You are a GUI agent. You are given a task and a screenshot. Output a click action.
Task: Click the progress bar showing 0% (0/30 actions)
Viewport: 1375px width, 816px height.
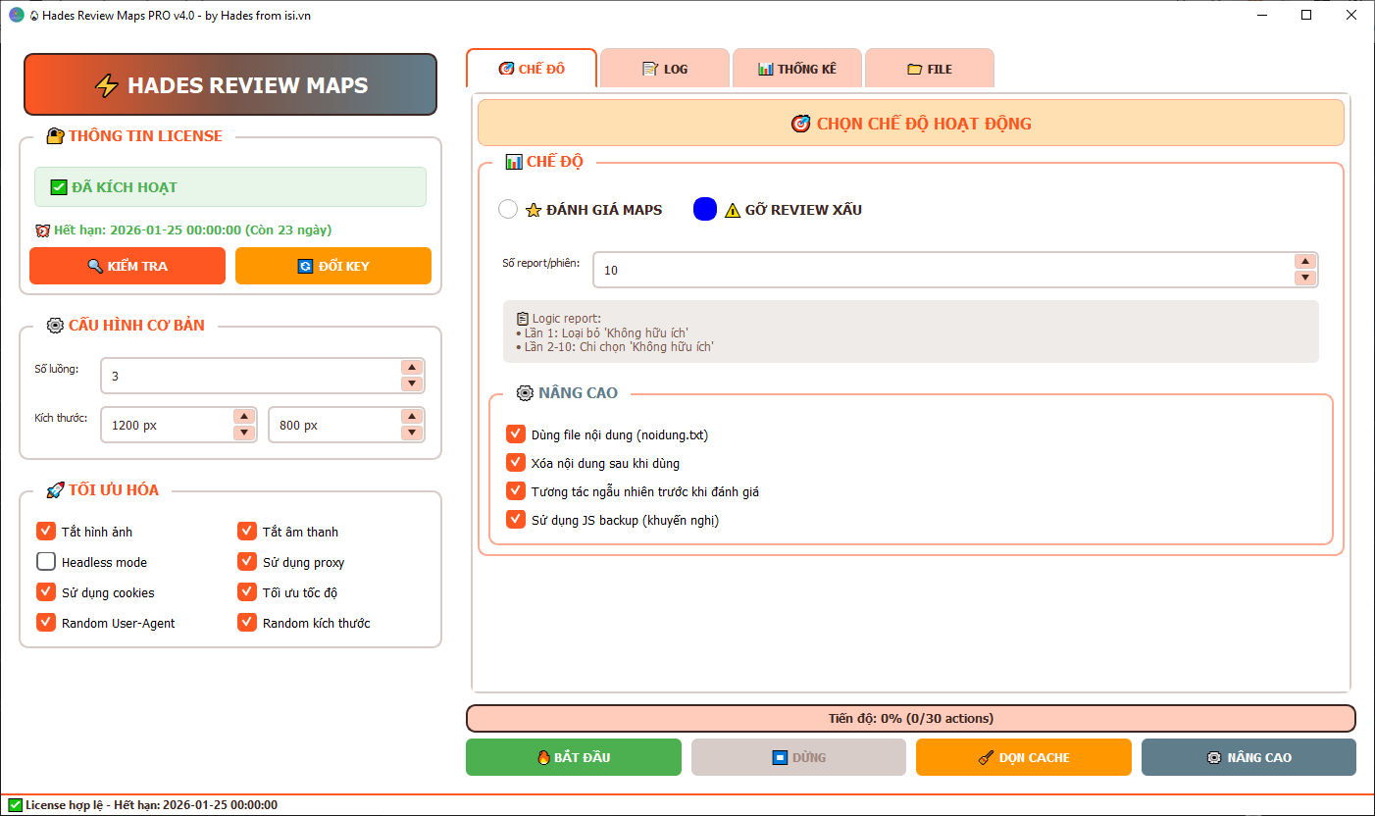click(x=911, y=718)
